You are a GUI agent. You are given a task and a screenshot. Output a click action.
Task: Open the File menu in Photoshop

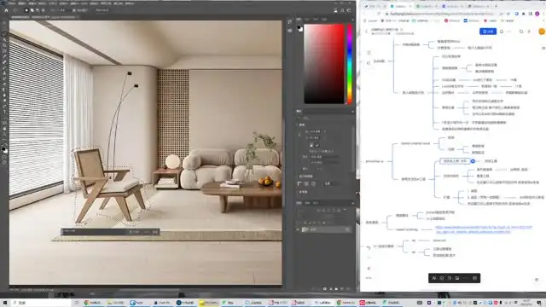(x=12, y=3)
